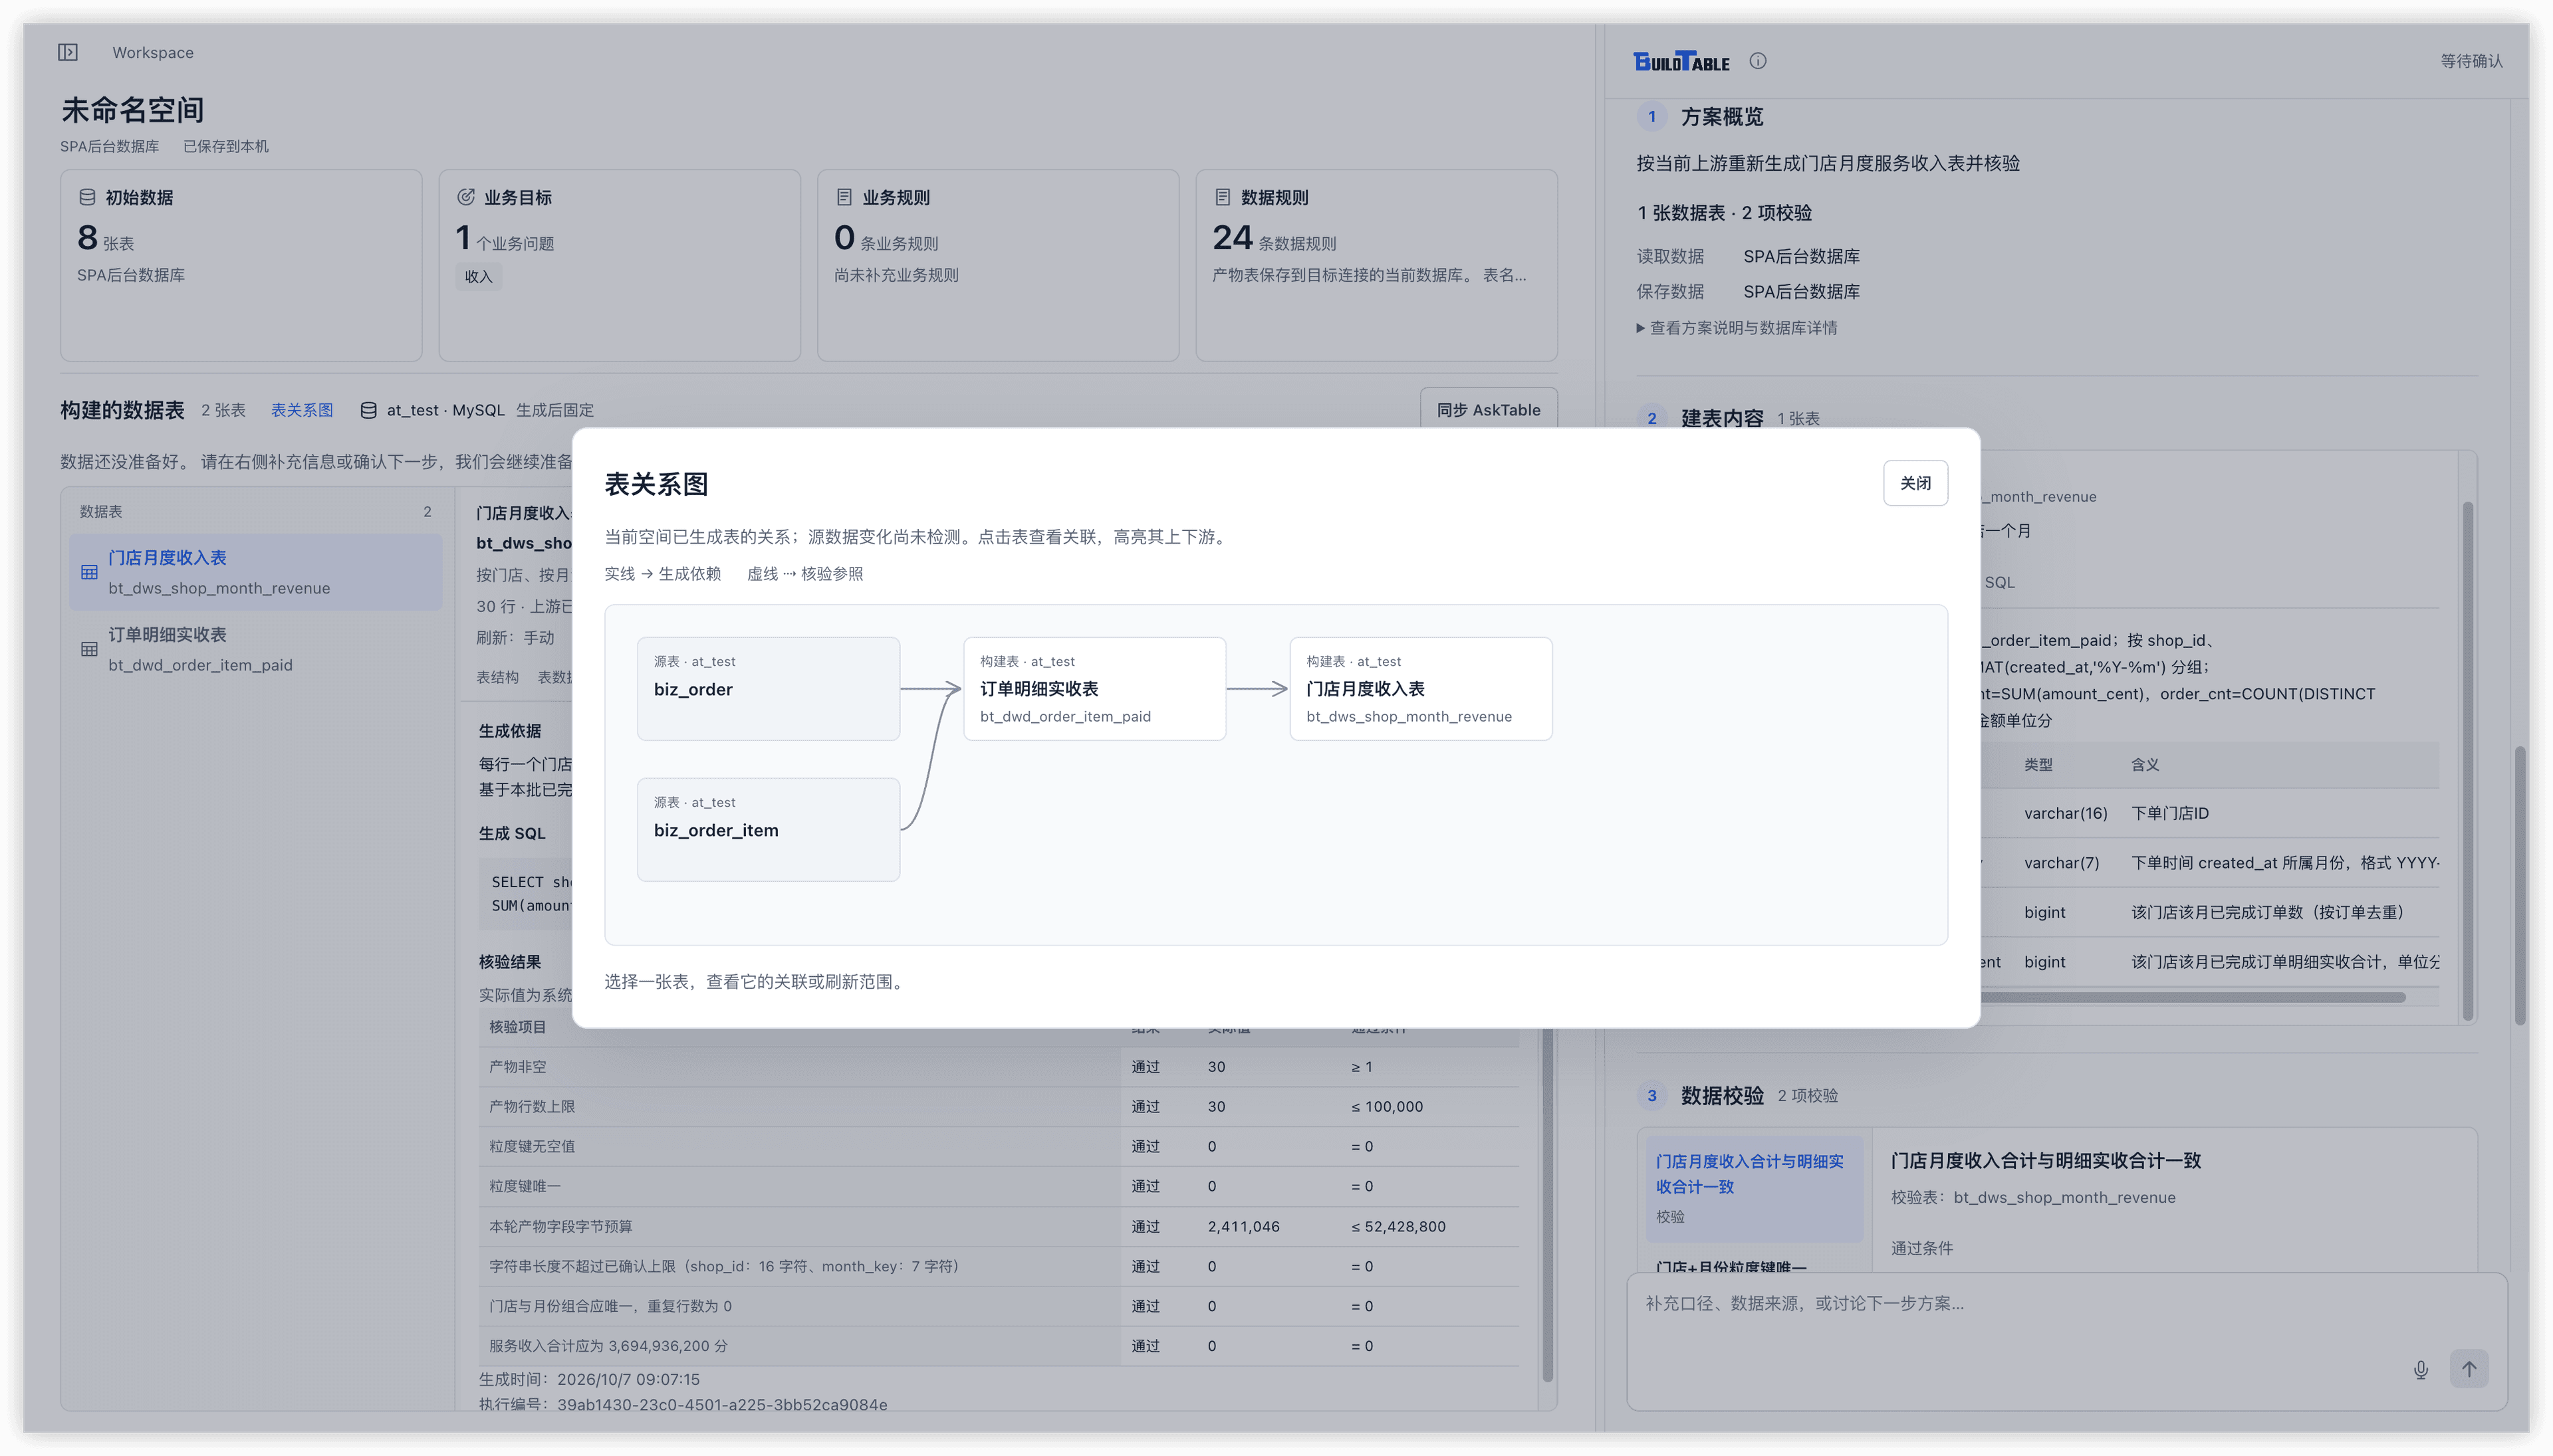
Task: Click the 等待确认 status label
Action: (x=2471, y=61)
